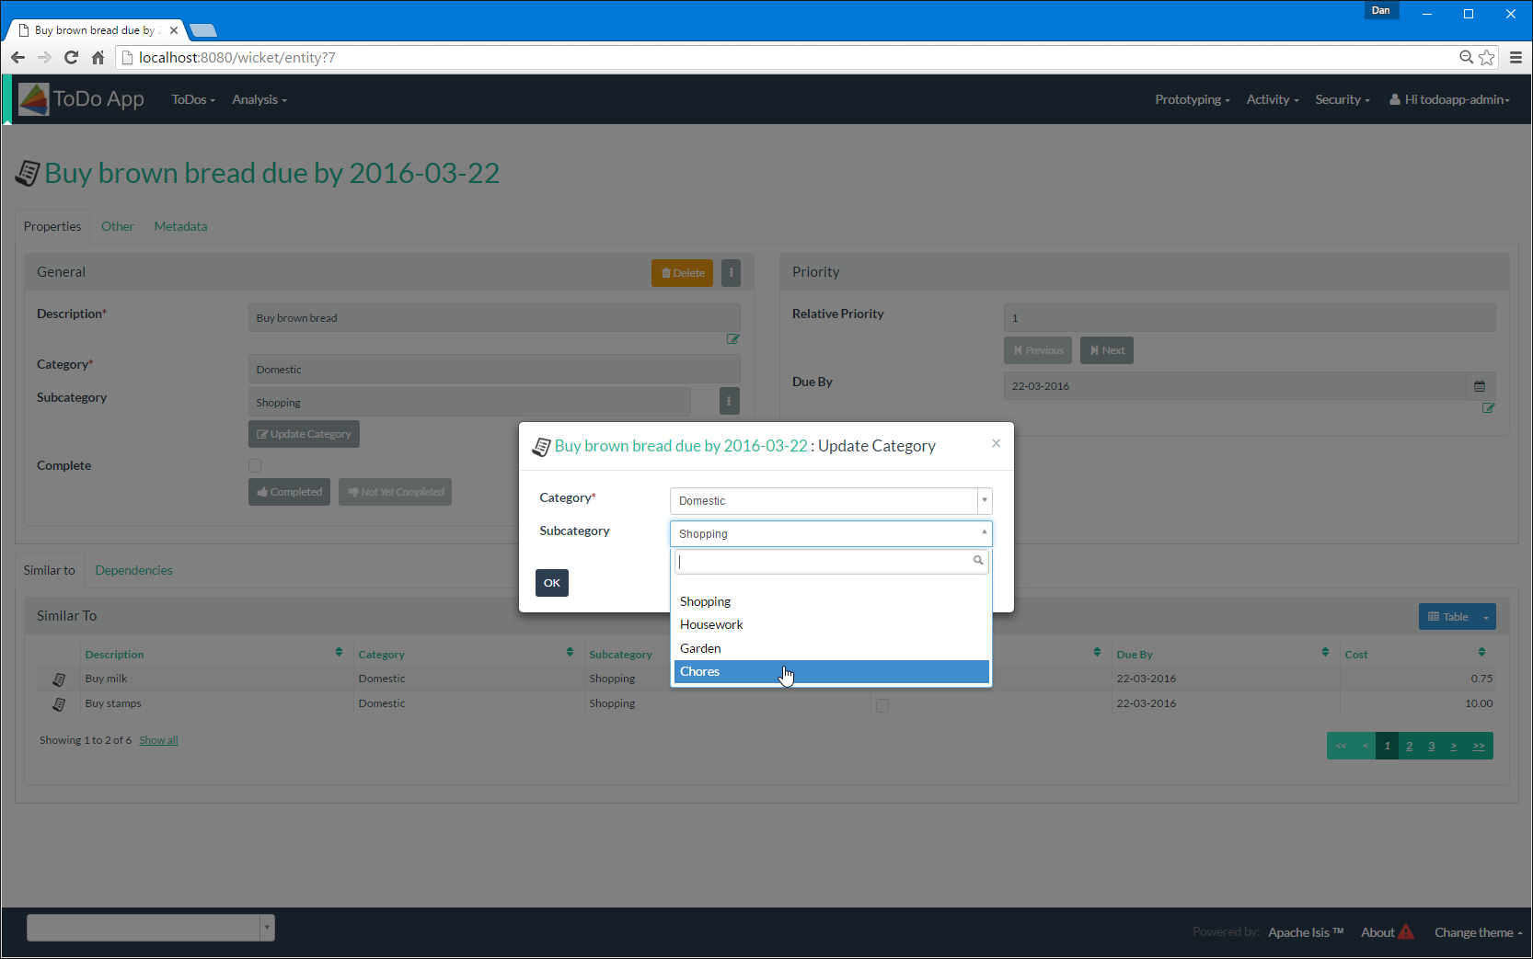Open the Change theme dropdown
Image resolution: width=1533 pixels, height=959 pixels.
click(1478, 932)
